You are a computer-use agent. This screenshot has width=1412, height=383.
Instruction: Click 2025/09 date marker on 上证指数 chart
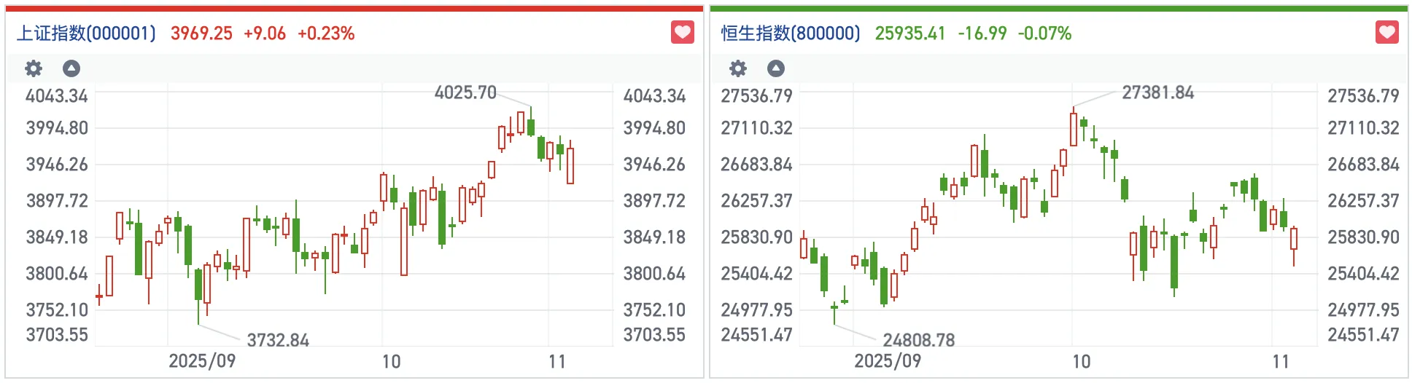(202, 361)
